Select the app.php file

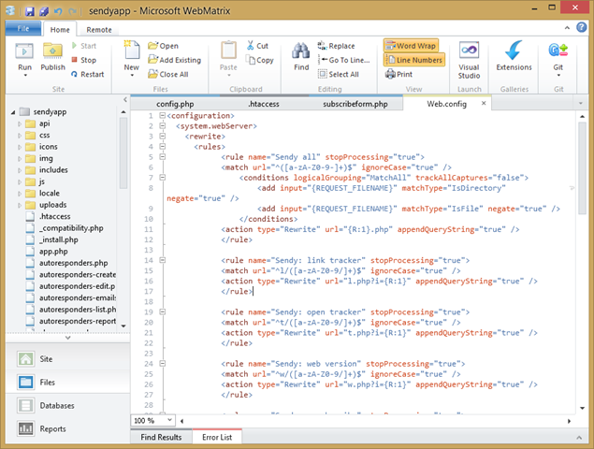pyautogui.click(x=53, y=252)
